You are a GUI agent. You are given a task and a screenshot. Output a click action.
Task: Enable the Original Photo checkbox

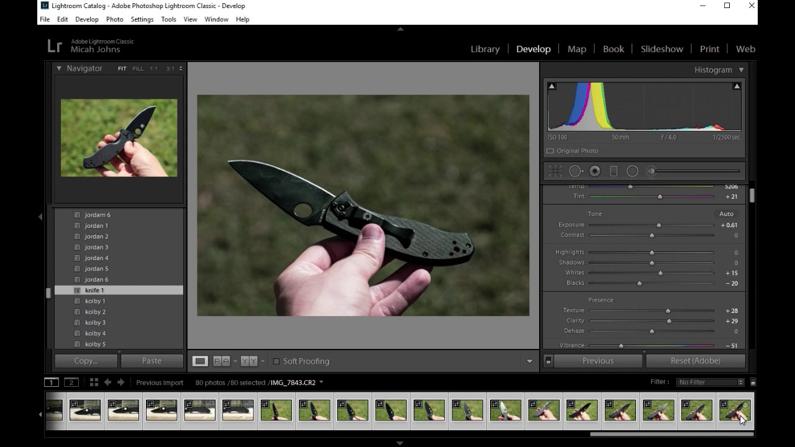point(550,151)
